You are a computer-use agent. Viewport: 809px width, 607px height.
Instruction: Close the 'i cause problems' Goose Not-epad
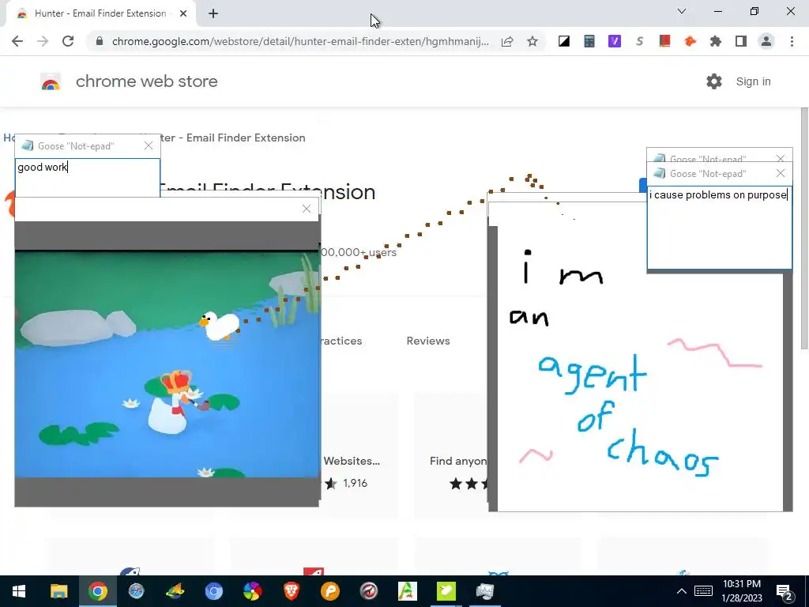point(781,173)
